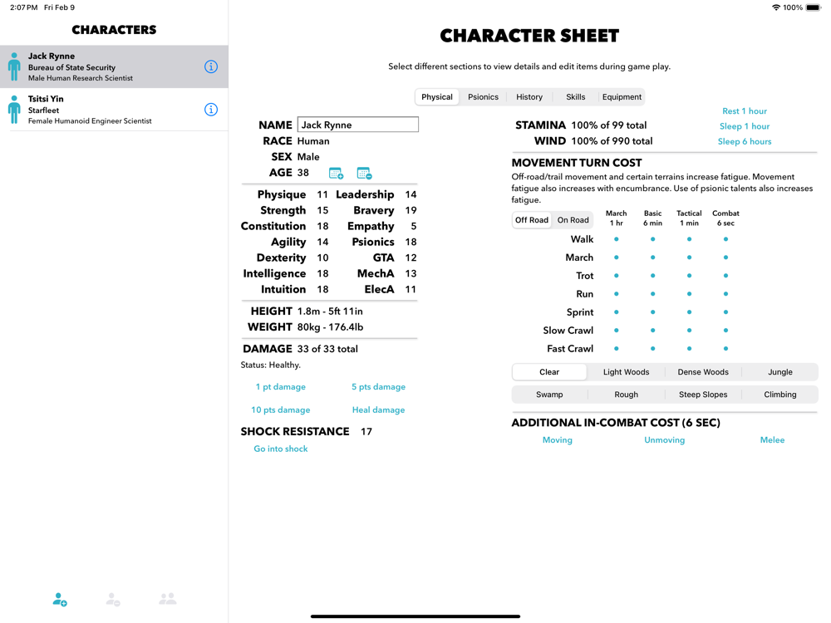Switch to the Psionics tab
The width and height of the screenshot is (831, 623).
pos(483,97)
